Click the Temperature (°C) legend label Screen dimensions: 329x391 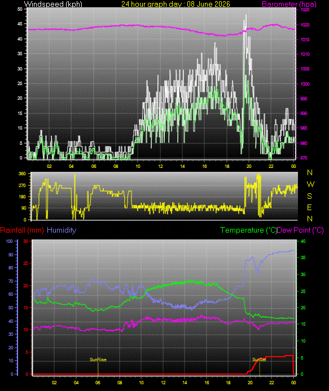pos(248,230)
